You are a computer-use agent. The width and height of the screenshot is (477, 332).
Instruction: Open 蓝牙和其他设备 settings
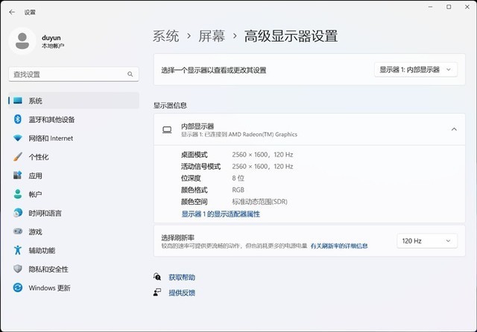click(74, 119)
